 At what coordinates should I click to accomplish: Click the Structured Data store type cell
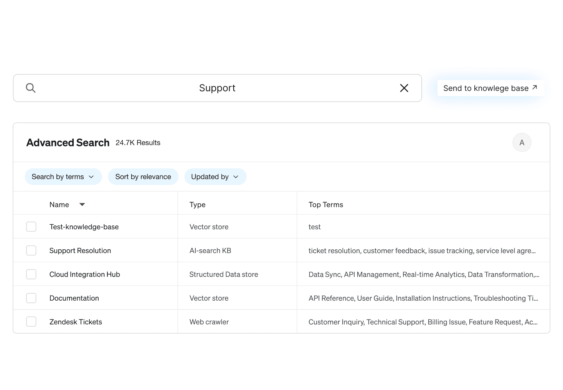click(224, 275)
